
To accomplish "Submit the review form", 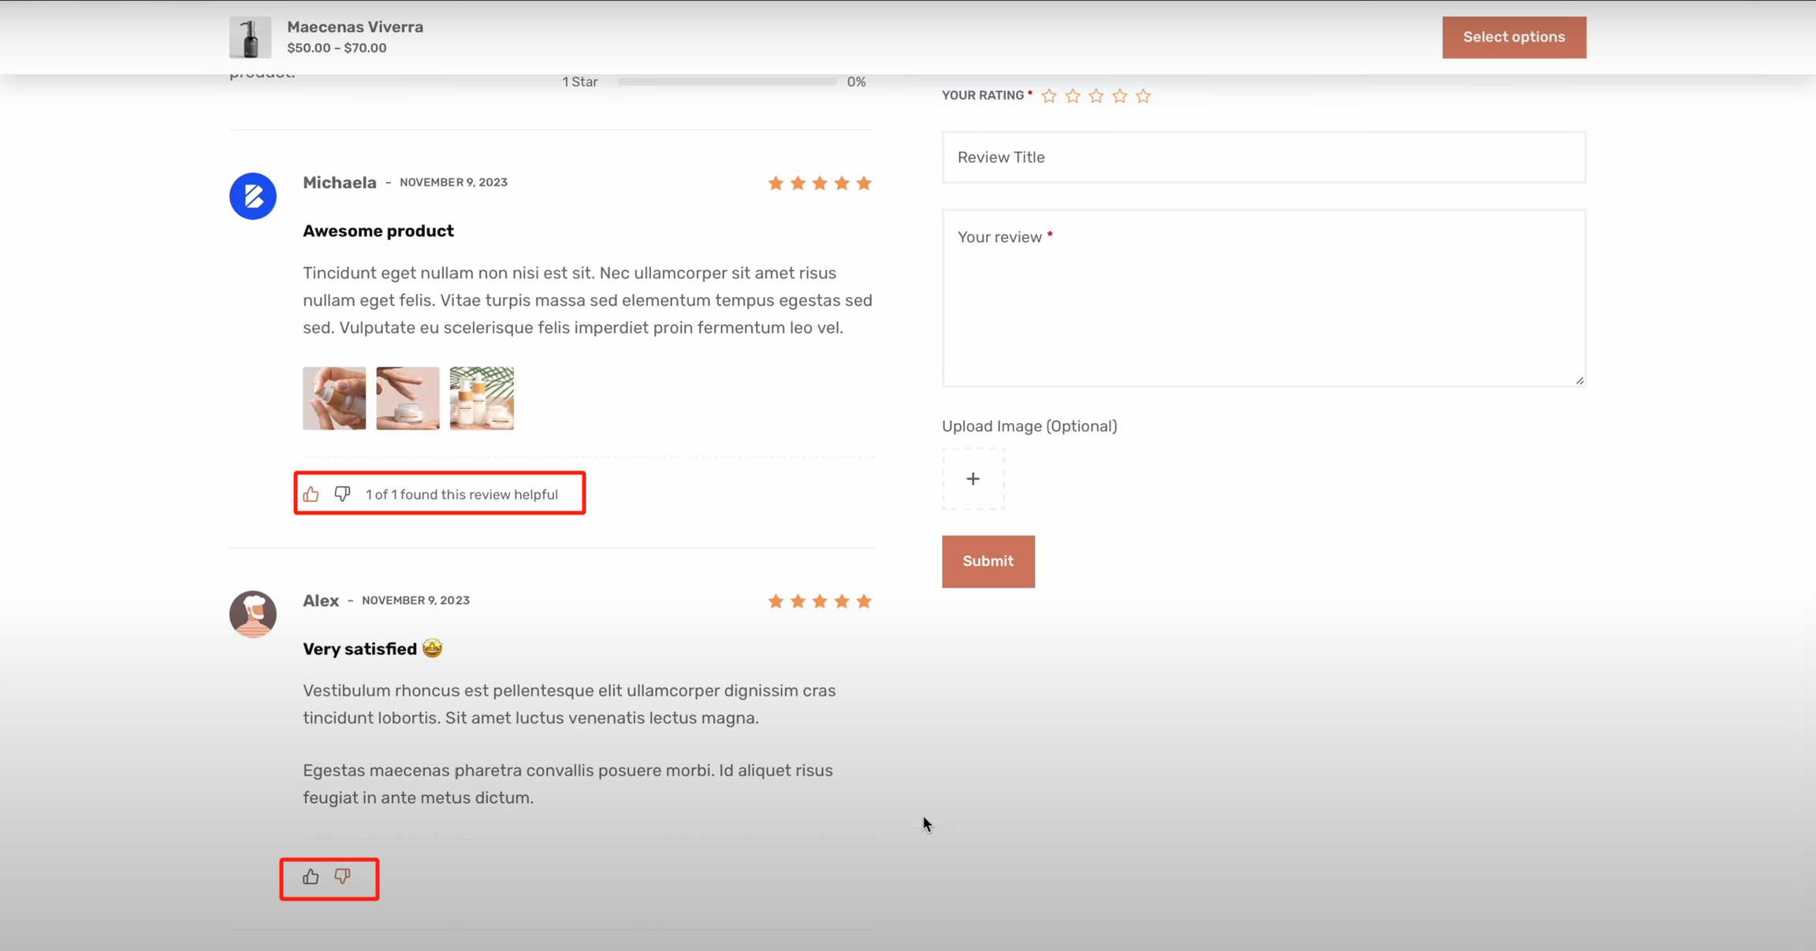I will click(988, 561).
